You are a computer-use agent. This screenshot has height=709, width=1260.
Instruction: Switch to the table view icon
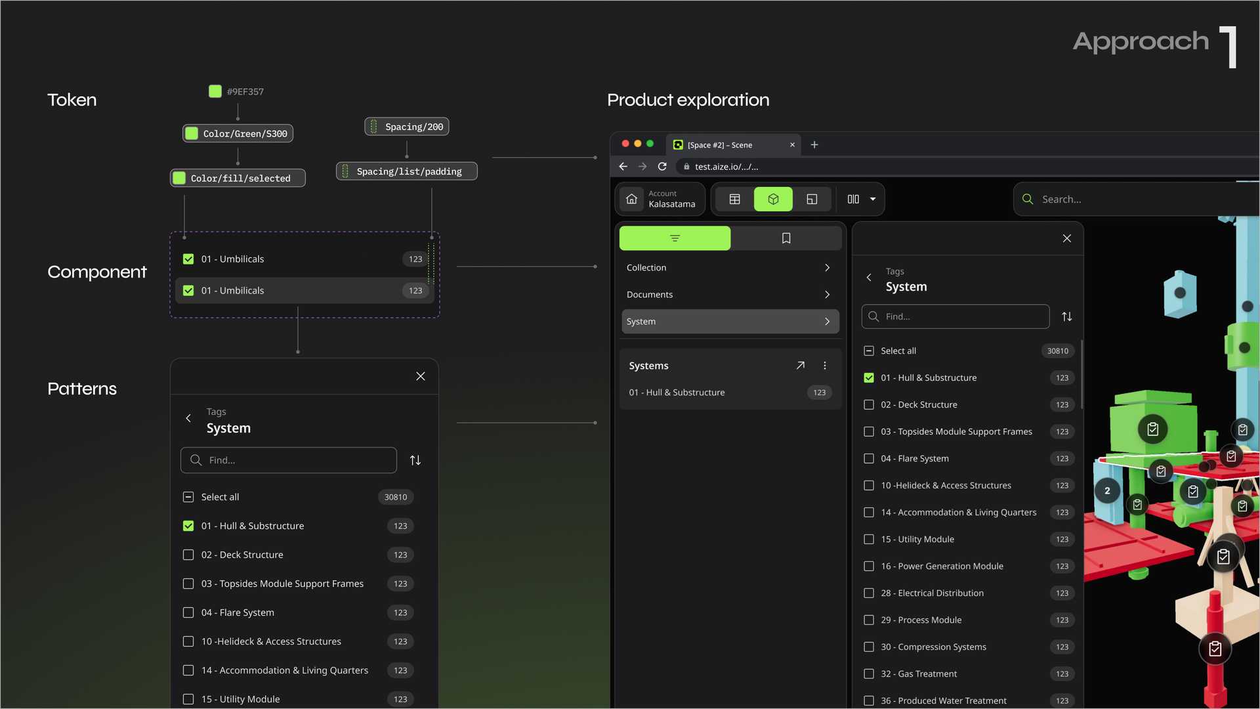point(734,199)
